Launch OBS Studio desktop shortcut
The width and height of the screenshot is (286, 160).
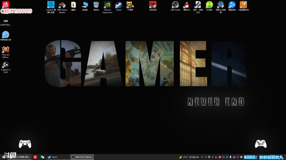pyautogui.click(x=175, y=6)
